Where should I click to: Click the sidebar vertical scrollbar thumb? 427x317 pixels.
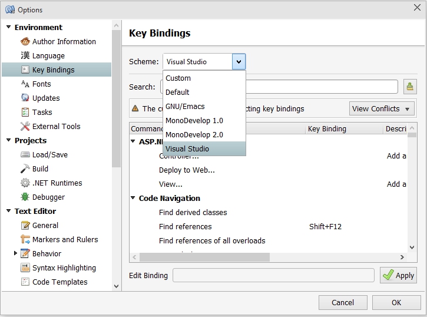116,99
